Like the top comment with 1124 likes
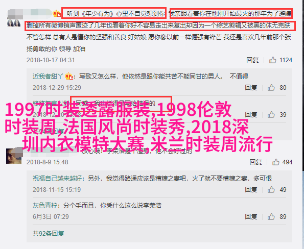Screen dimensions: 304x249 point(272,60)
